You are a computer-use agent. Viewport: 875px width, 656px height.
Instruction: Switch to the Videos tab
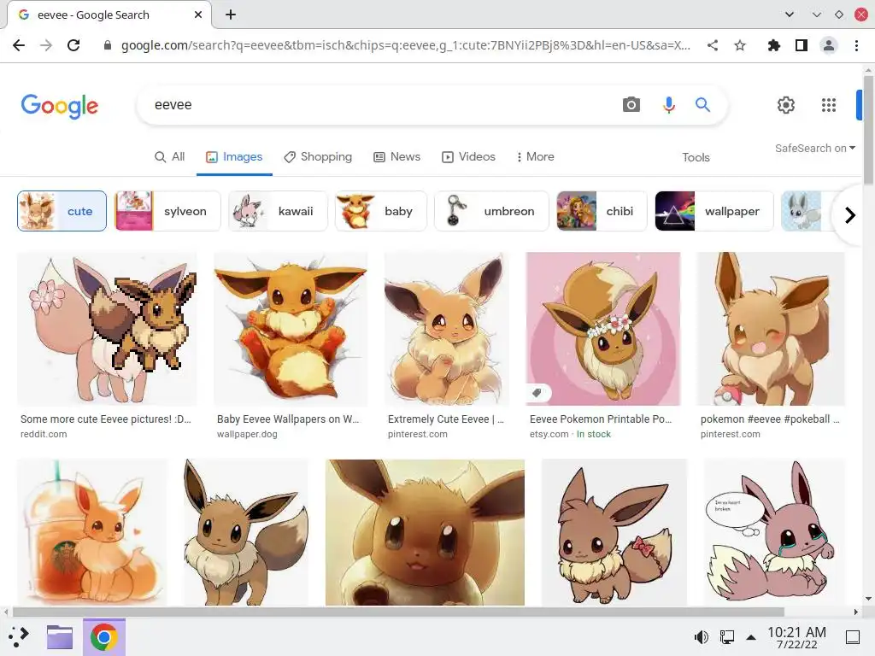(x=469, y=157)
